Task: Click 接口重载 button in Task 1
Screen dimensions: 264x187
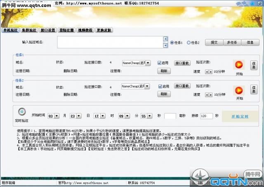Action: (x=182, y=63)
